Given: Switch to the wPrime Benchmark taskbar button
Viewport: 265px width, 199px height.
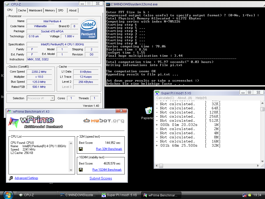Looking at the screenshot, I should coord(161,195).
